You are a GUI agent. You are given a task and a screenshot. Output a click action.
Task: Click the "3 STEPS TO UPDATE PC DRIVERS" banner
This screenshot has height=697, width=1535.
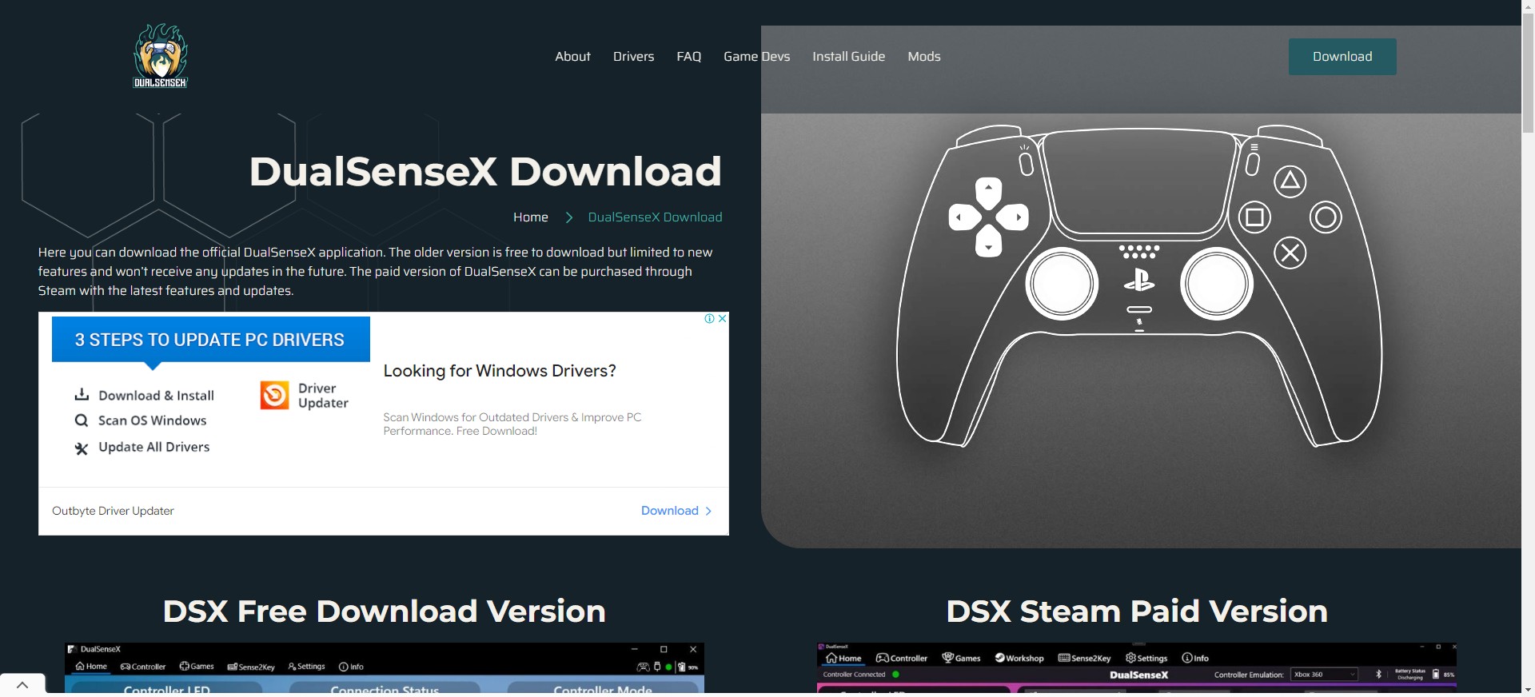pyautogui.click(x=210, y=340)
